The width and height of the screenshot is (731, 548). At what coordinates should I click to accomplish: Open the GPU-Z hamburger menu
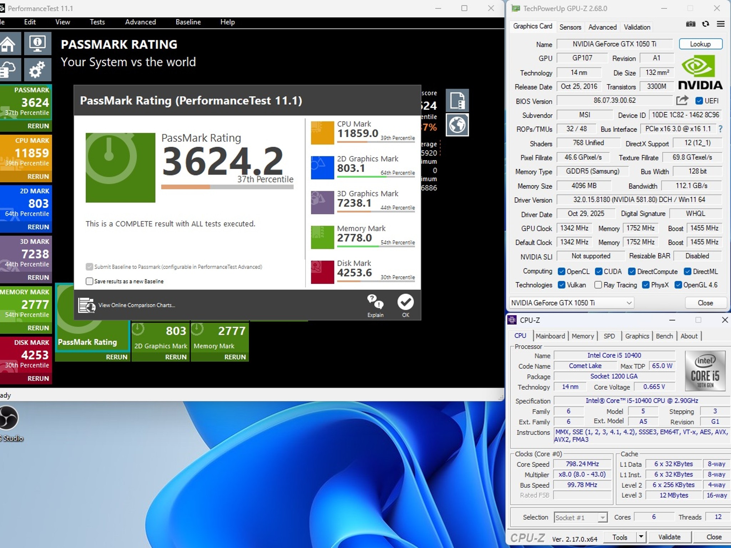pyautogui.click(x=721, y=24)
